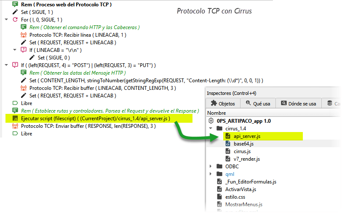Click the TCP icon on Enviar buffer line
Screen dimensions: 342x213
tap(15, 126)
